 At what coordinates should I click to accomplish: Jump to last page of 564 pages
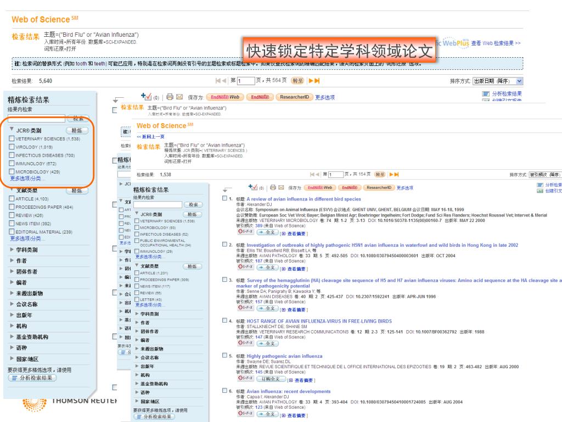pyautogui.click(x=317, y=81)
